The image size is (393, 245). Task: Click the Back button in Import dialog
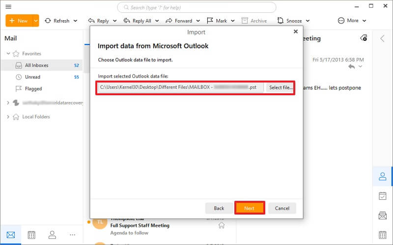click(219, 208)
